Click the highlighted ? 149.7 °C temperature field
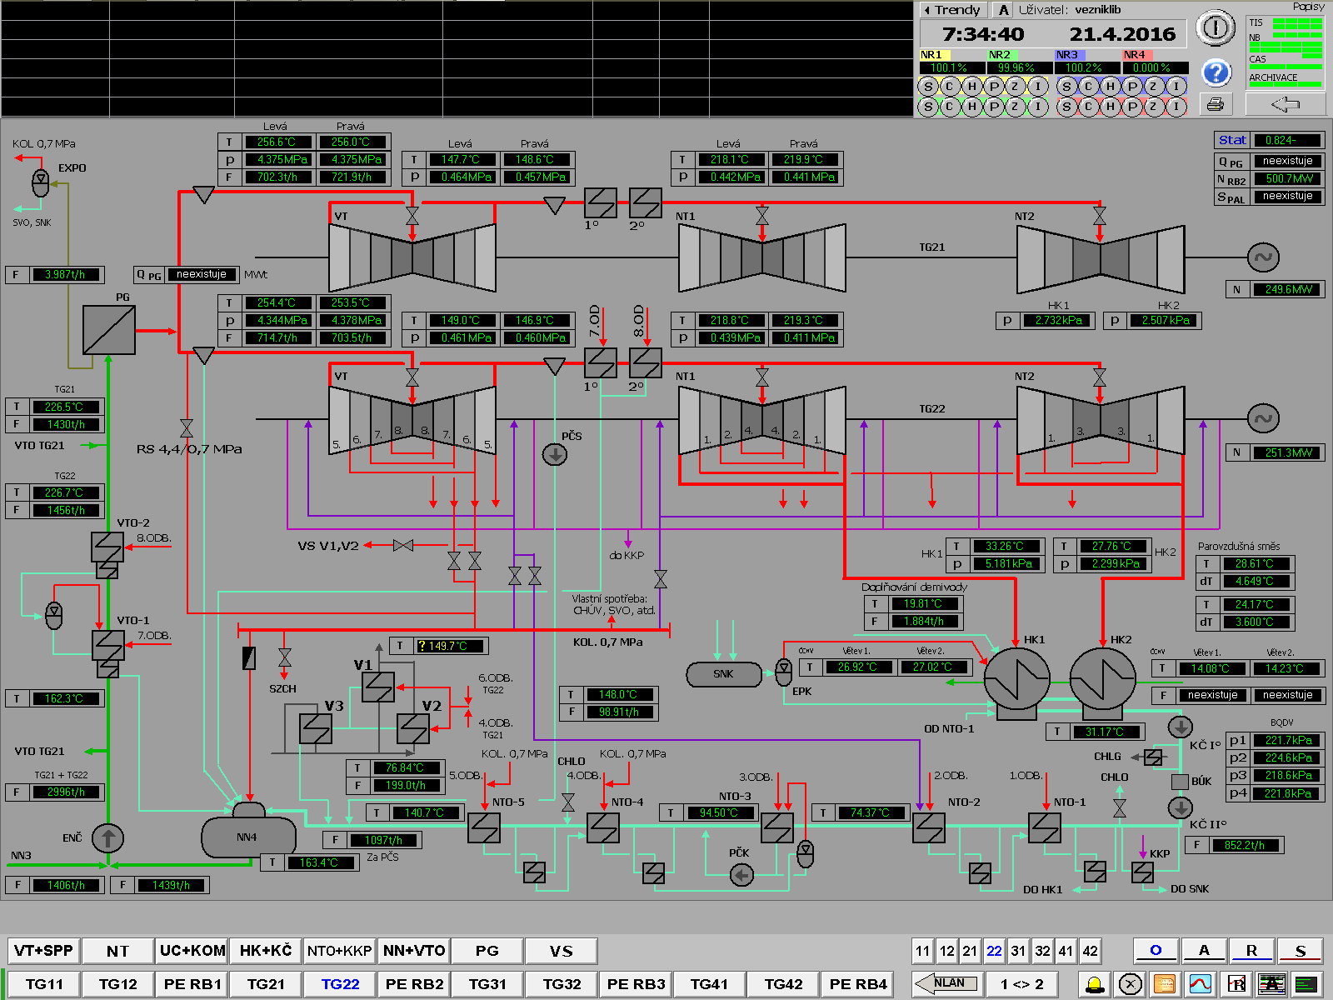Image resolution: width=1333 pixels, height=1000 pixels. 450,646
